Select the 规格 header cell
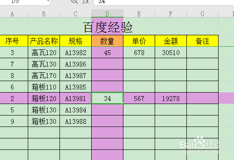This screenshot has height=160, width=234. [75, 41]
